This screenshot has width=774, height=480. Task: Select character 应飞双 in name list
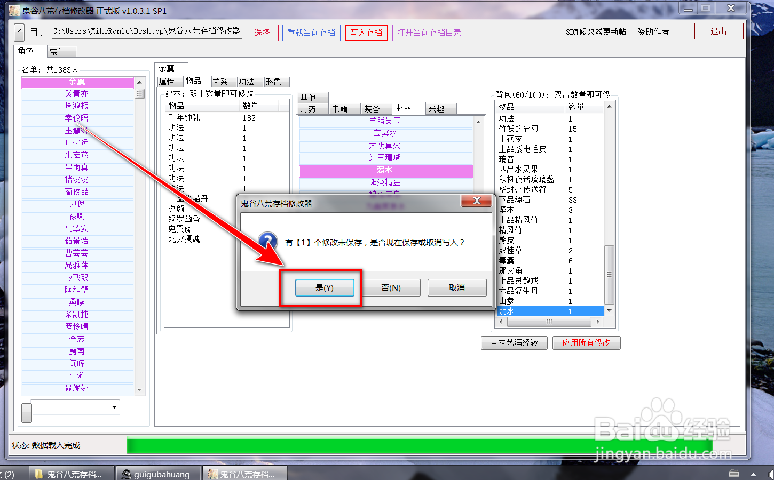coord(77,278)
